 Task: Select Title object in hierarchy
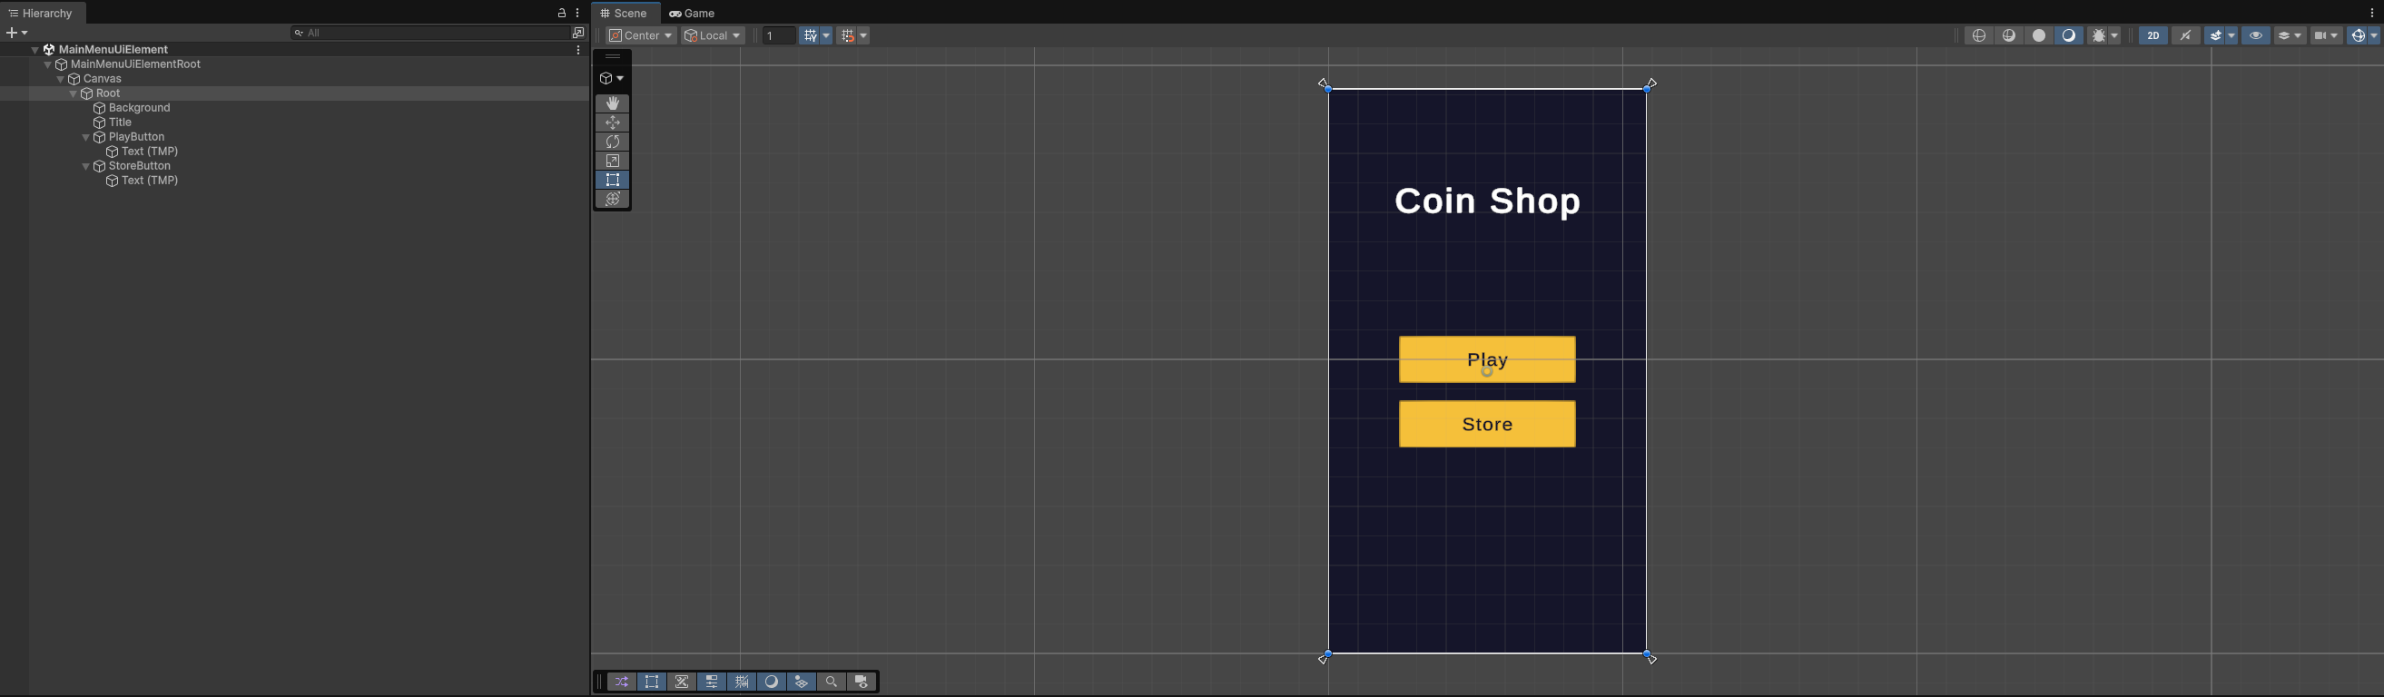click(x=121, y=123)
